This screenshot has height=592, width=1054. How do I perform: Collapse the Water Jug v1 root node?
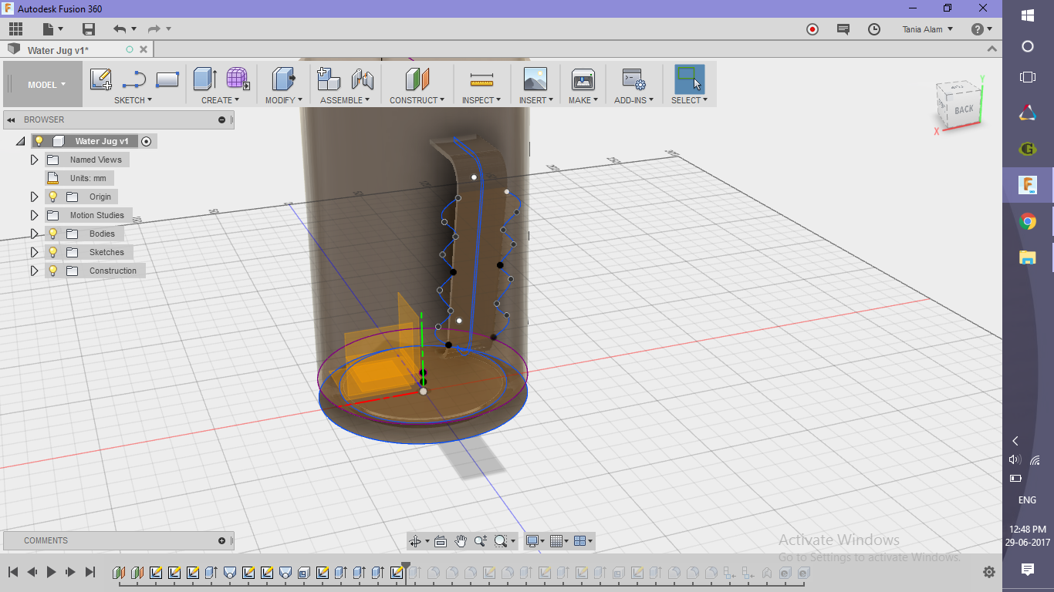point(21,142)
